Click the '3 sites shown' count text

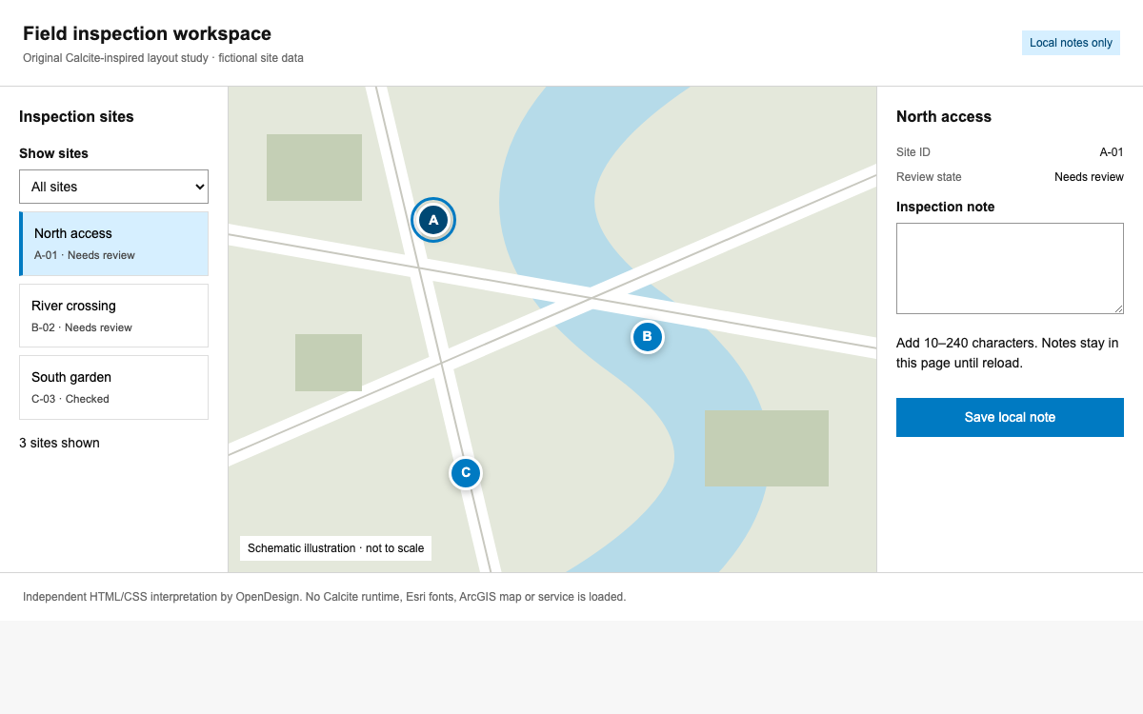[x=59, y=443]
